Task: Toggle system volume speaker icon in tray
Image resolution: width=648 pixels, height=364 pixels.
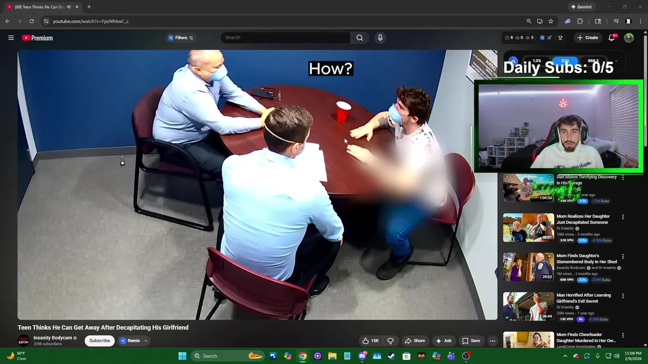Action: (618, 356)
